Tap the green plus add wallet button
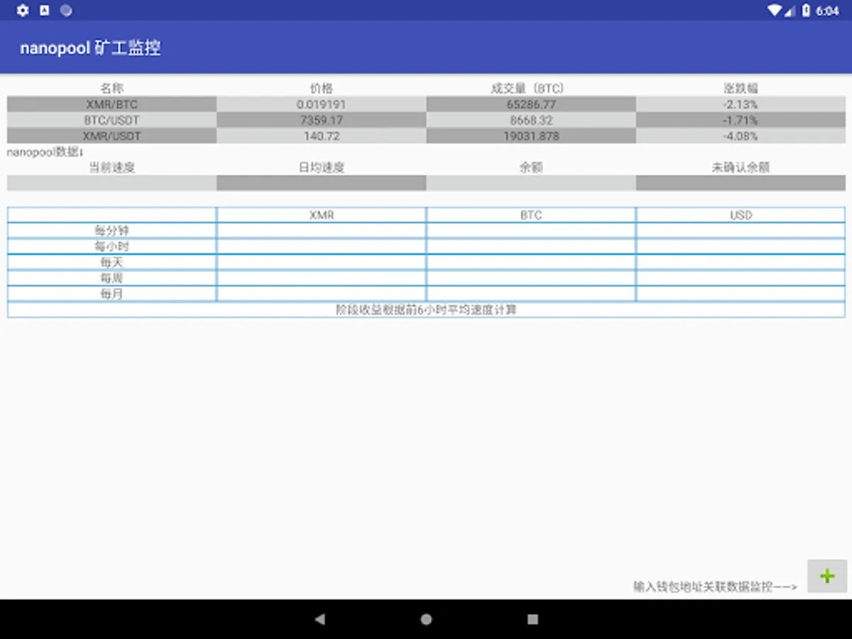 (x=827, y=576)
